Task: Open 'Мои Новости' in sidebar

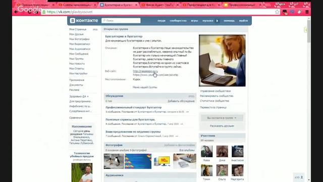Action: pyautogui.click(x=77, y=64)
